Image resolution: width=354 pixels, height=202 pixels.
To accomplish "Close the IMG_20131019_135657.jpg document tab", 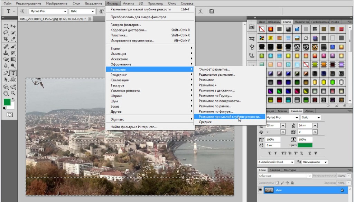I will coord(90,19).
